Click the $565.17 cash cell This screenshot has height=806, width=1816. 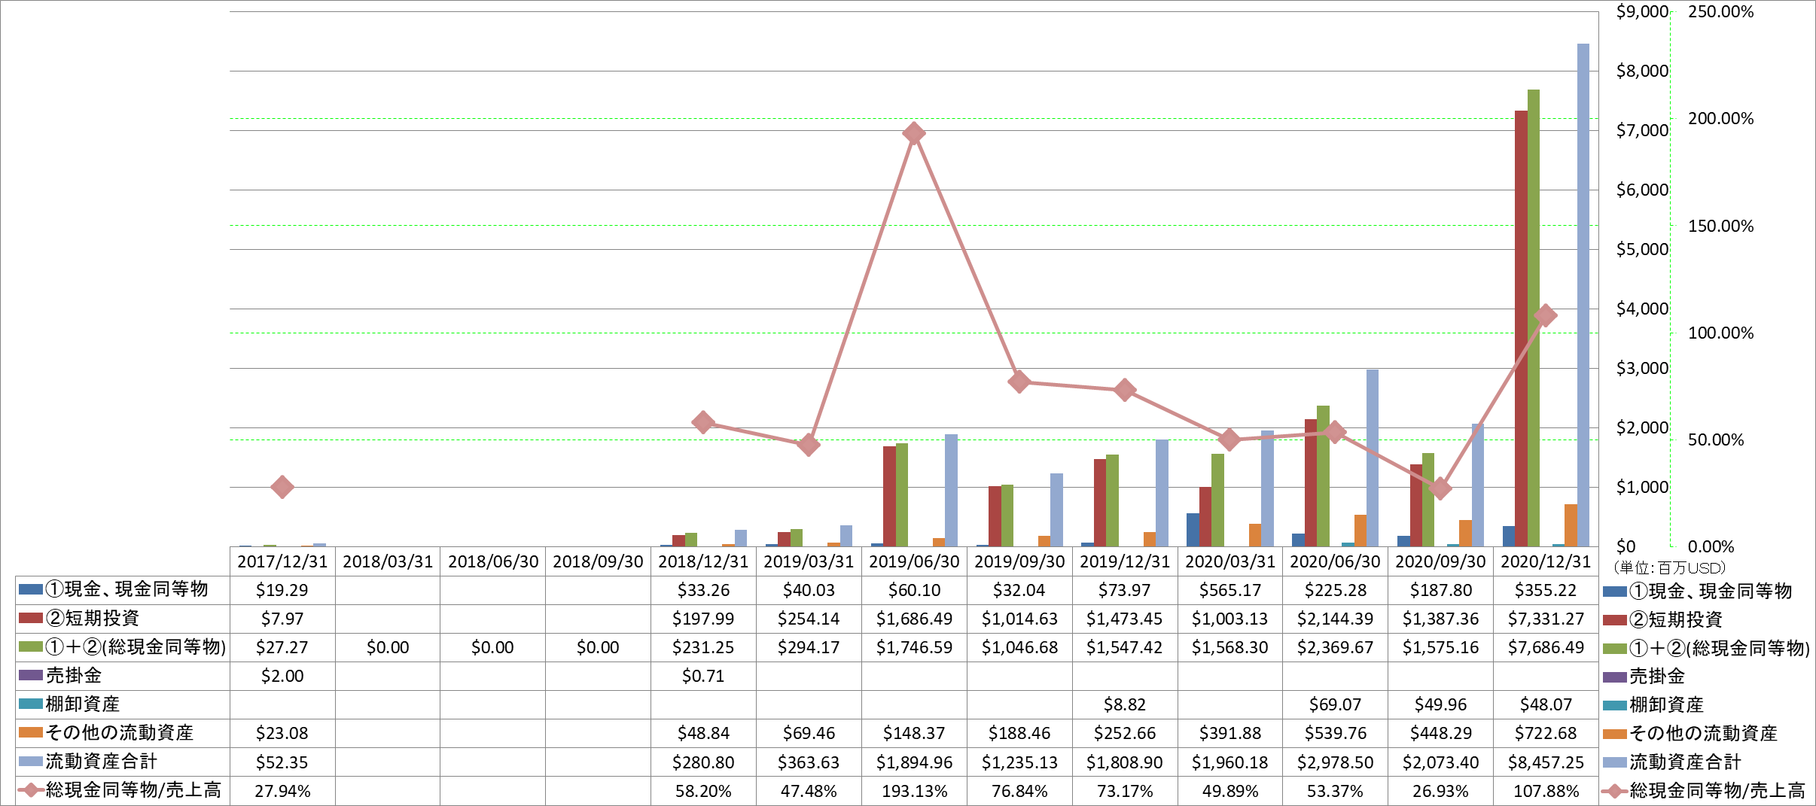[x=1230, y=590]
